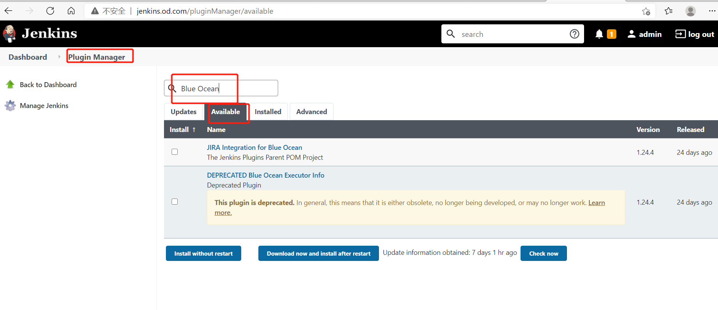Click the Check now button
The width and height of the screenshot is (718, 310).
pyautogui.click(x=543, y=254)
